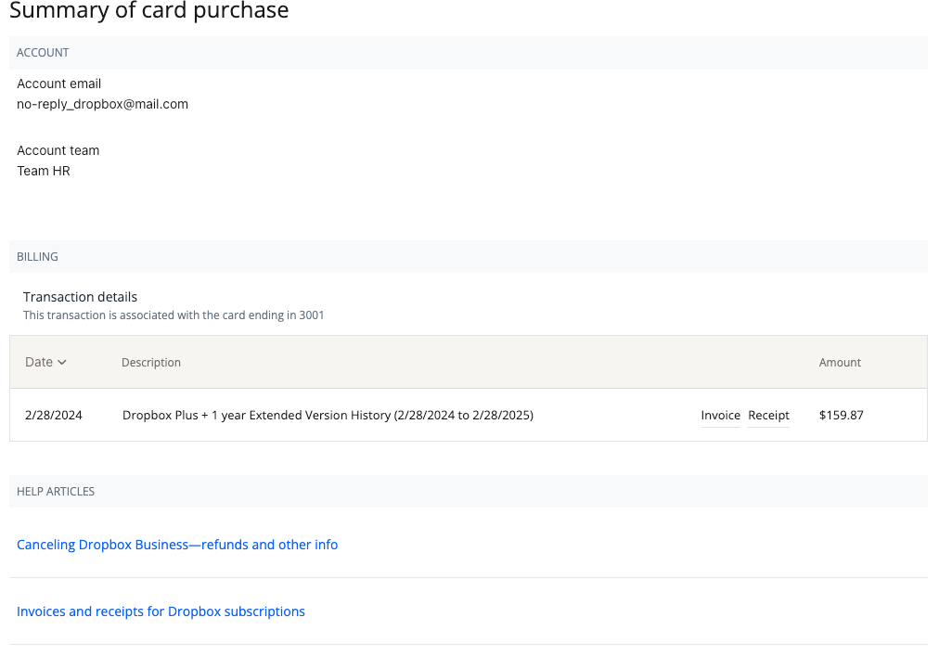Open Invoices and receipts help article
Viewport: 952px width, 656px height.
pyautogui.click(x=161, y=611)
